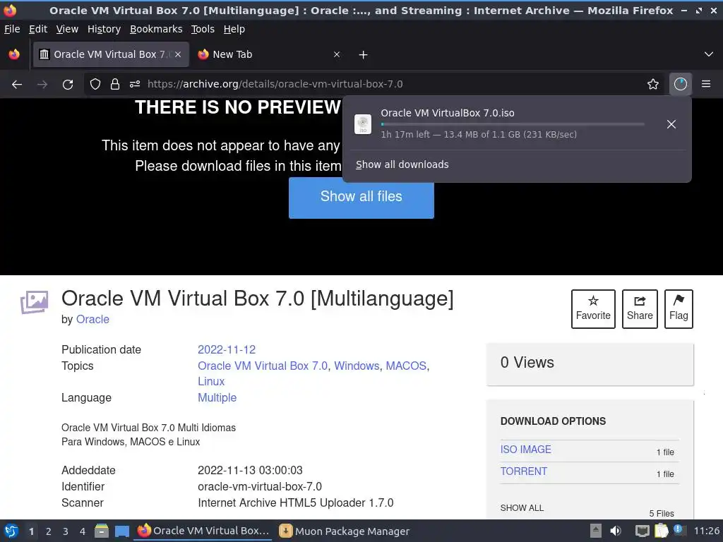Viewport: 723px width, 542px height.
Task: Switch to workspace 1
Action: pyautogui.click(x=31, y=531)
